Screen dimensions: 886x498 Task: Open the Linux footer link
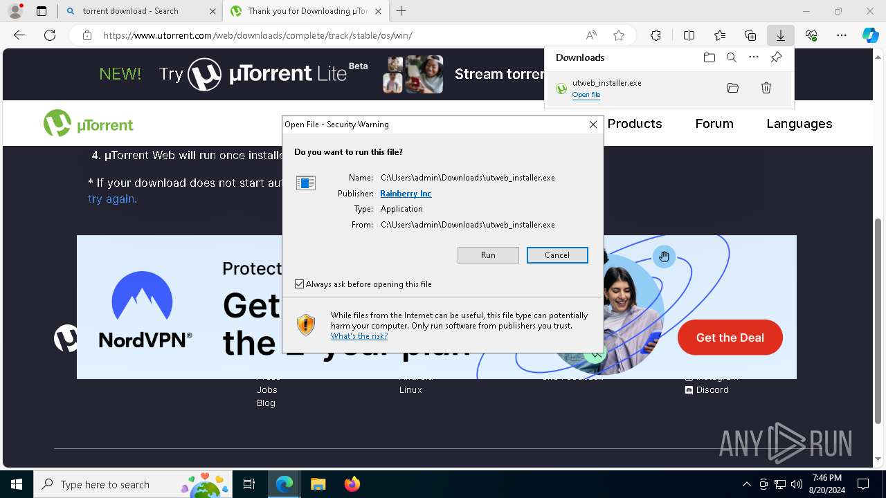tap(410, 390)
